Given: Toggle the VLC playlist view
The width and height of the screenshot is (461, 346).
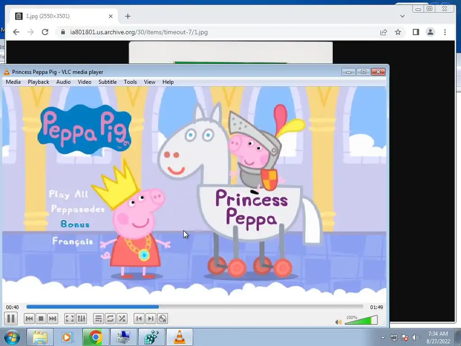Looking at the screenshot, I should pyautogui.click(x=99, y=319).
